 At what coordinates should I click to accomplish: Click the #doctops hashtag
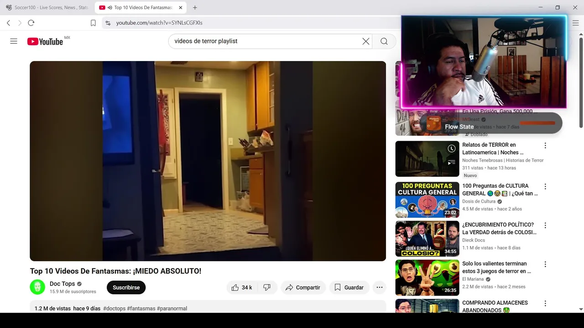(x=114, y=308)
